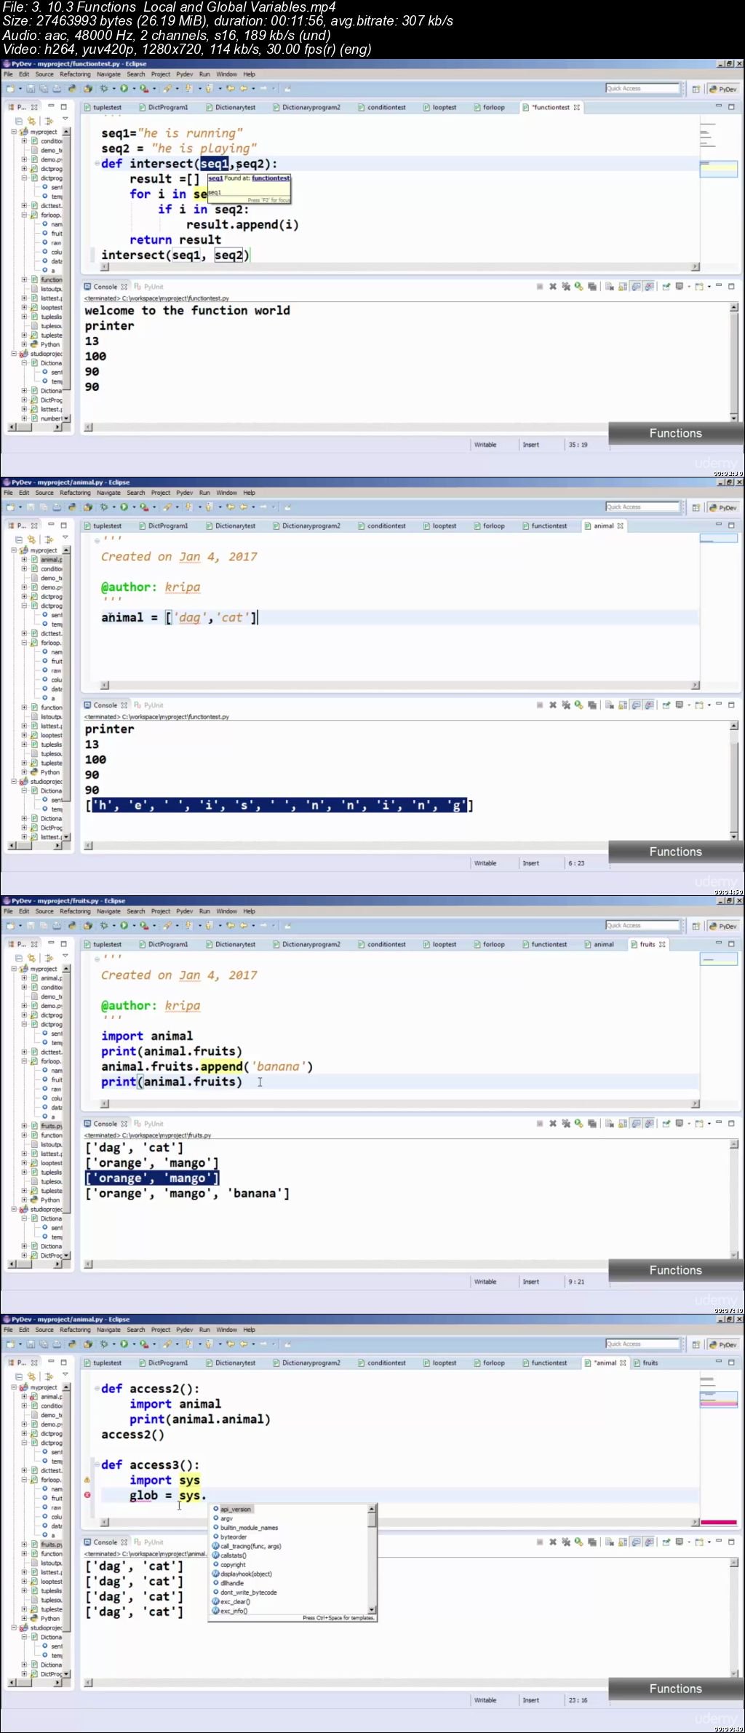Minimize the Console view in the top frame
Screen dimensions: 745x1733
[x=719, y=286]
